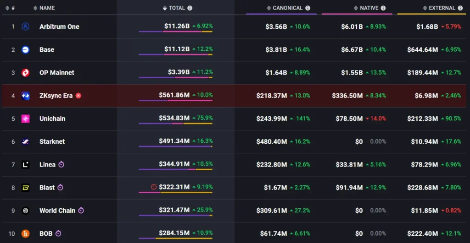
Task: Open the BOB project link
Action: [x=46, y=234]
